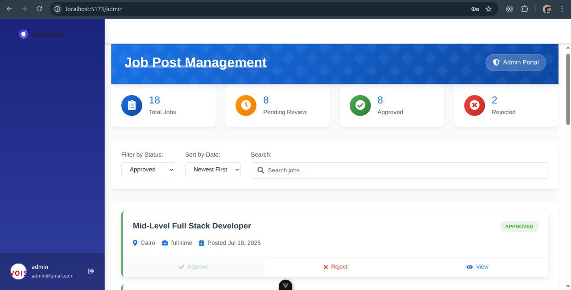This screenshot has height=290, width=571.
Task: Click the Rejected red cross icon
Action: [474, 106]
